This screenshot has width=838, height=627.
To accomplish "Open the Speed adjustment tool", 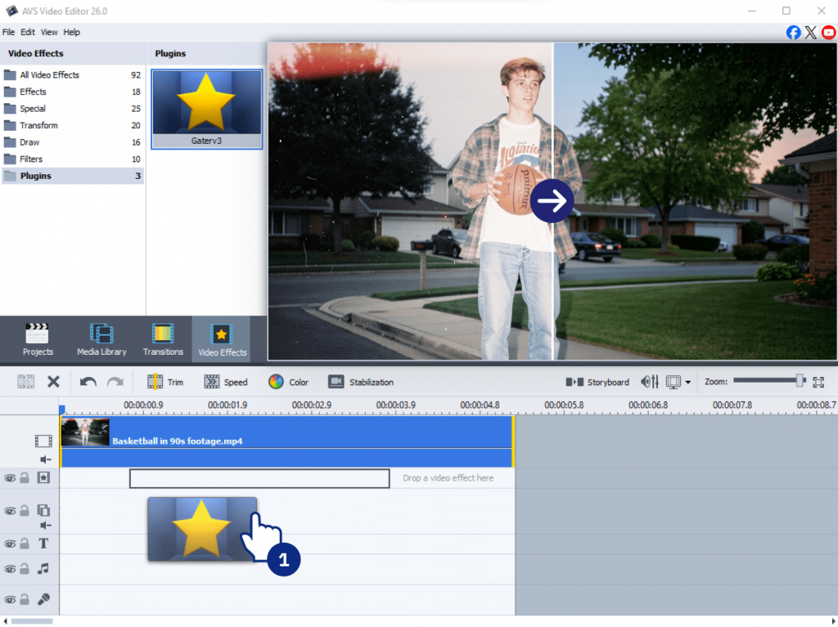I will [225, 382].
